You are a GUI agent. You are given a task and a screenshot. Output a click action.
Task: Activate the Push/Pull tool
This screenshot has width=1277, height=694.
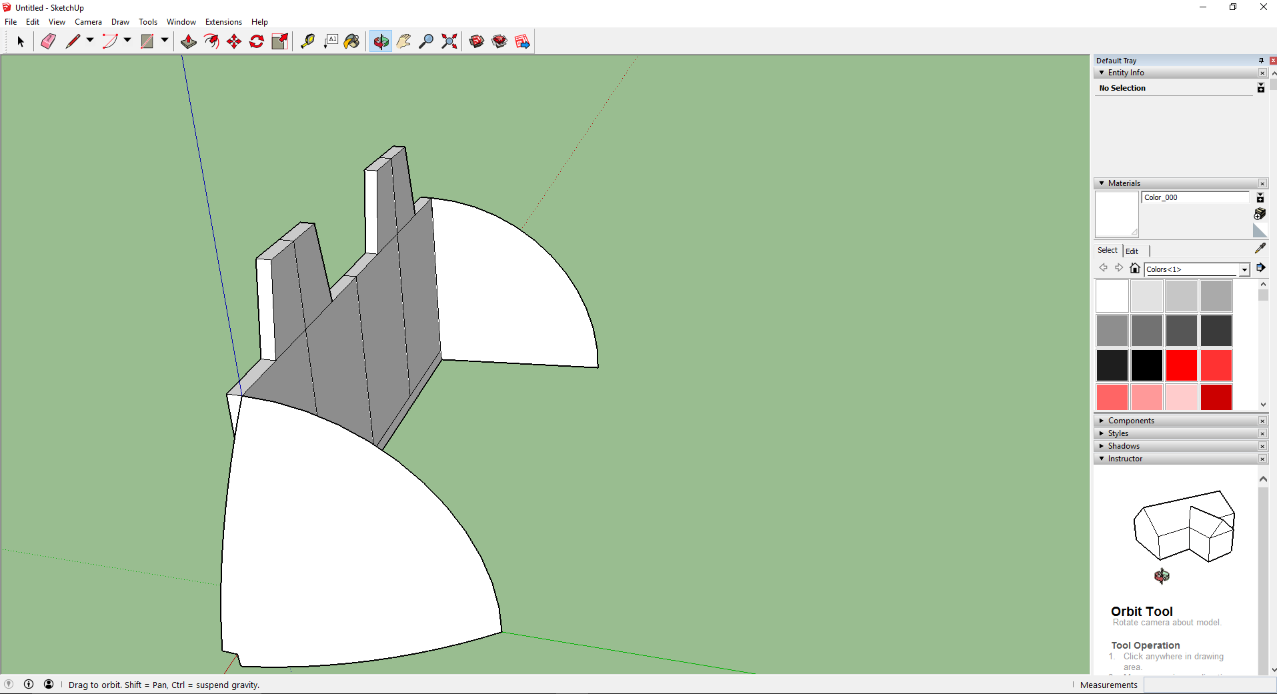coord(189,41)
